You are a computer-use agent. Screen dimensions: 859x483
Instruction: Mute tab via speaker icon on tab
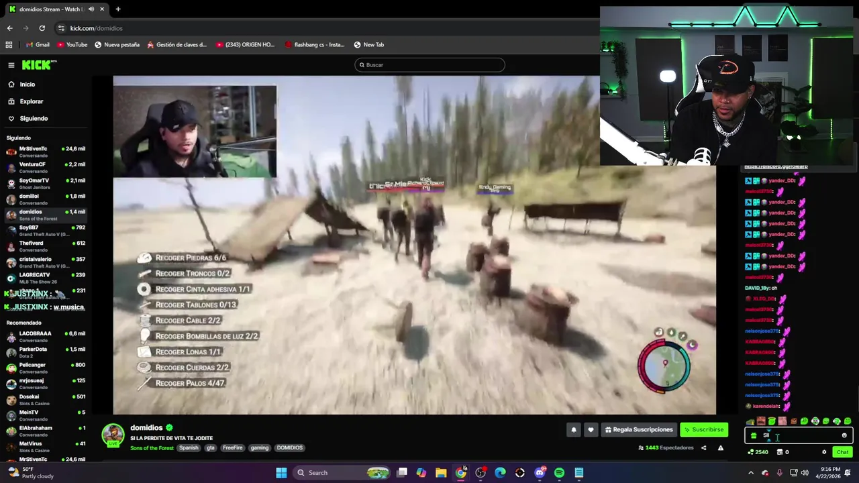point(91,9)
